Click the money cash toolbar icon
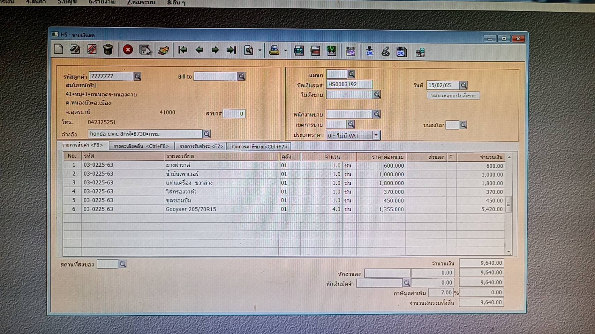The height and width of the screenshot is (334, 595). [x=163, y=50]
